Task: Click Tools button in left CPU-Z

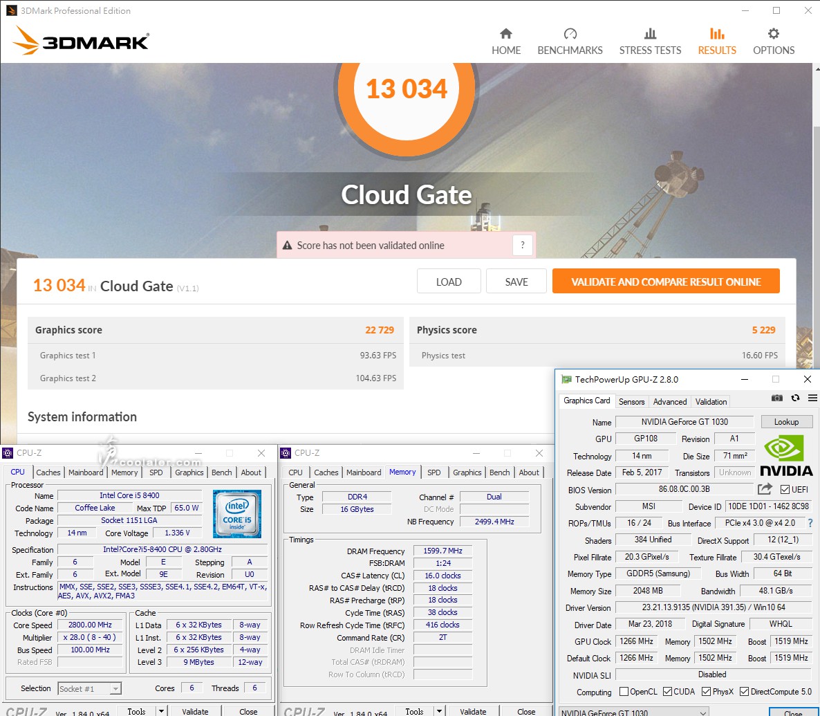Action: 136,711
